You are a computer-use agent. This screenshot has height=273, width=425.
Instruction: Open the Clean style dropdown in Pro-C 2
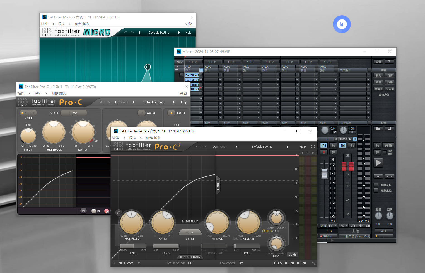click(x=190, y=232)
